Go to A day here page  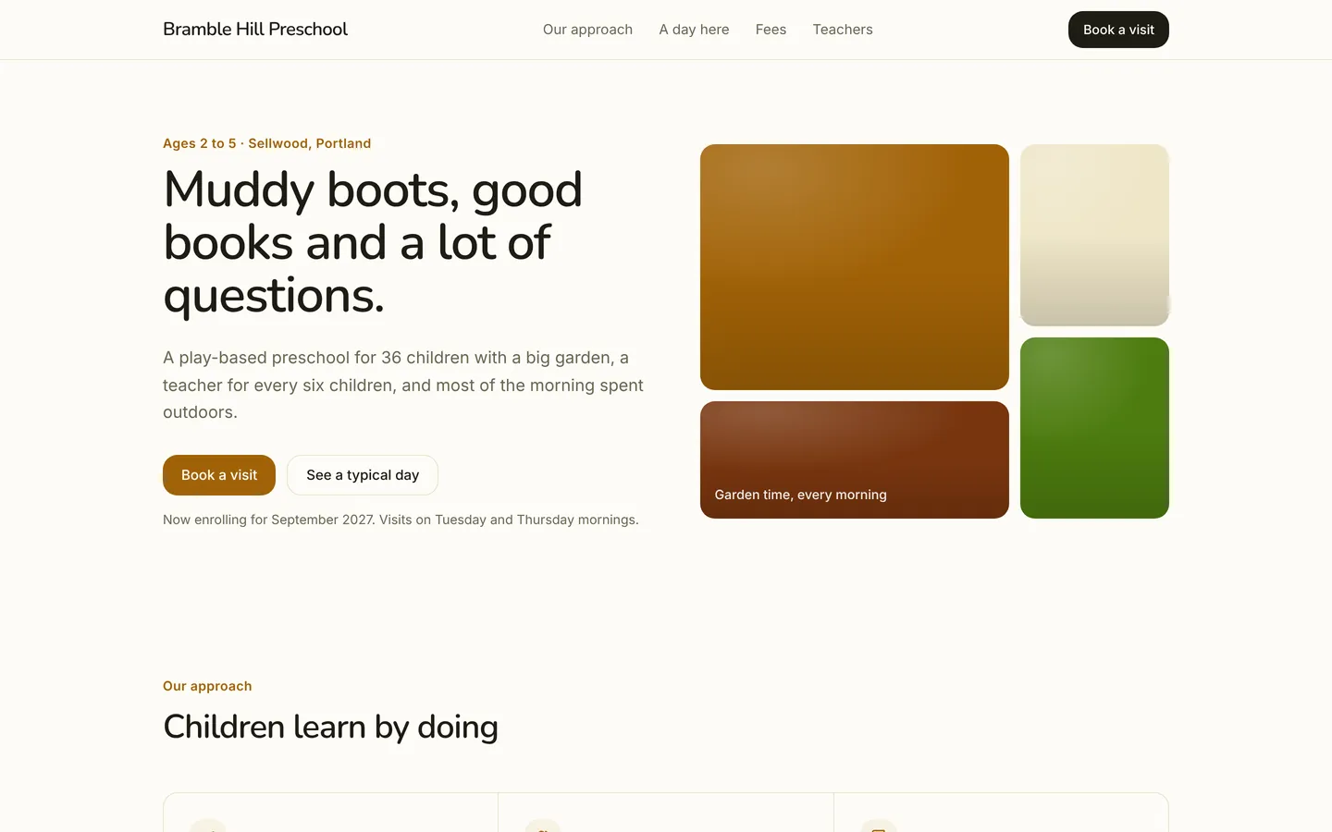point(694,30)
